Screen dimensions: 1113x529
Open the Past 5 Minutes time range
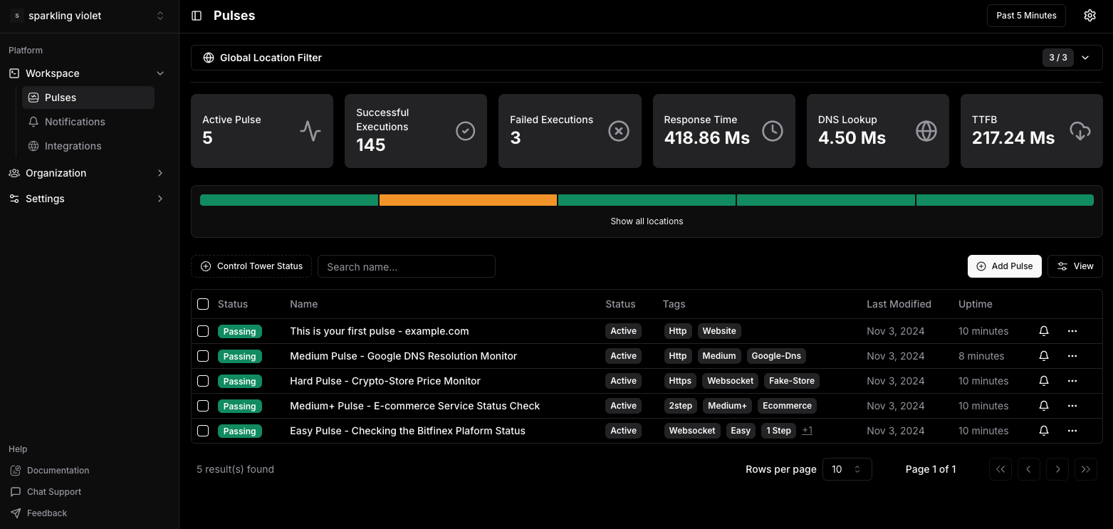1026,16
